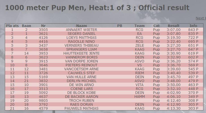This screenshot has height=113, width=206.
Task: Select the TROCH RUBEN name cell
Action: click(x=81, y=100)
